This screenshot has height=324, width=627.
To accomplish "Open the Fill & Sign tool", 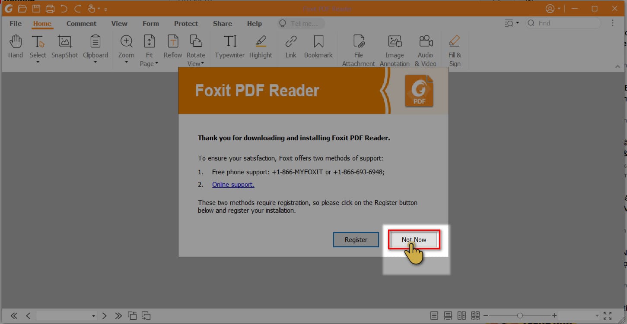I will click(455, 50).
